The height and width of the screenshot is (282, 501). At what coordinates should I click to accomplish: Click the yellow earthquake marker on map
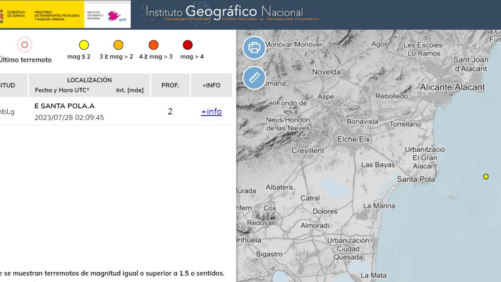(486, 177)
